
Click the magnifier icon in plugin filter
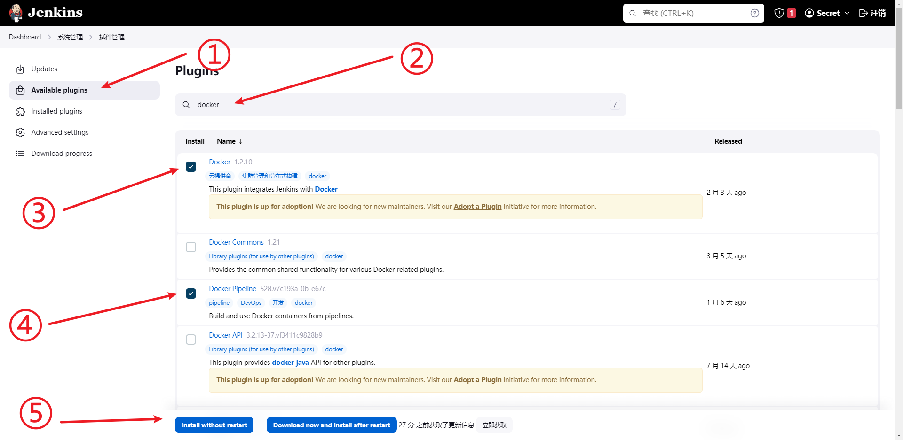click(x=186, y=105)
